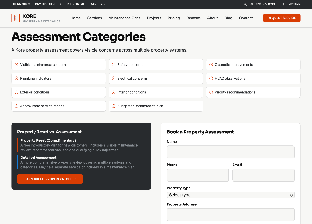Click 'Suggested maintenance plan' text
312x224 pixels.
(x=140, y=106)
